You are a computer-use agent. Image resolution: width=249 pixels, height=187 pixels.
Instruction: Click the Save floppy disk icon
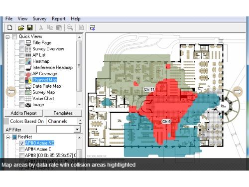coord(30,27)
